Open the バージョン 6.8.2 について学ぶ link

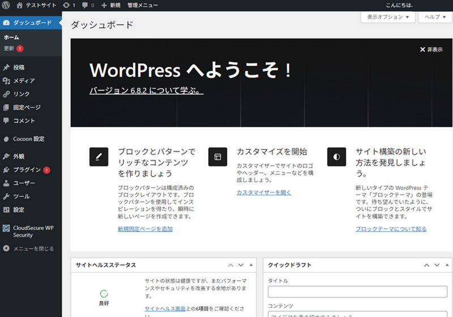click(146, 91)
